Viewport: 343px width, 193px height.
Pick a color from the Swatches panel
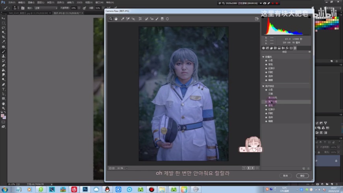(327, 24)
